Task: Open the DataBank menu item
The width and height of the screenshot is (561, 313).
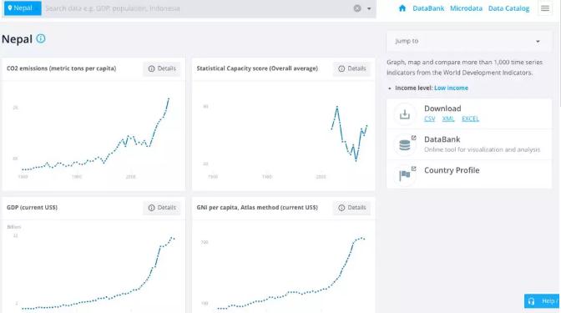Action: click(x=428, y=8)
